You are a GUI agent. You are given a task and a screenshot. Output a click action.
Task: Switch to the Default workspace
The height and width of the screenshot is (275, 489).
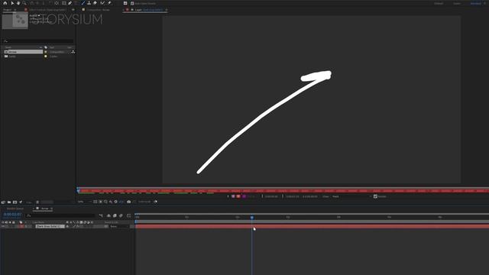[439, 3]
